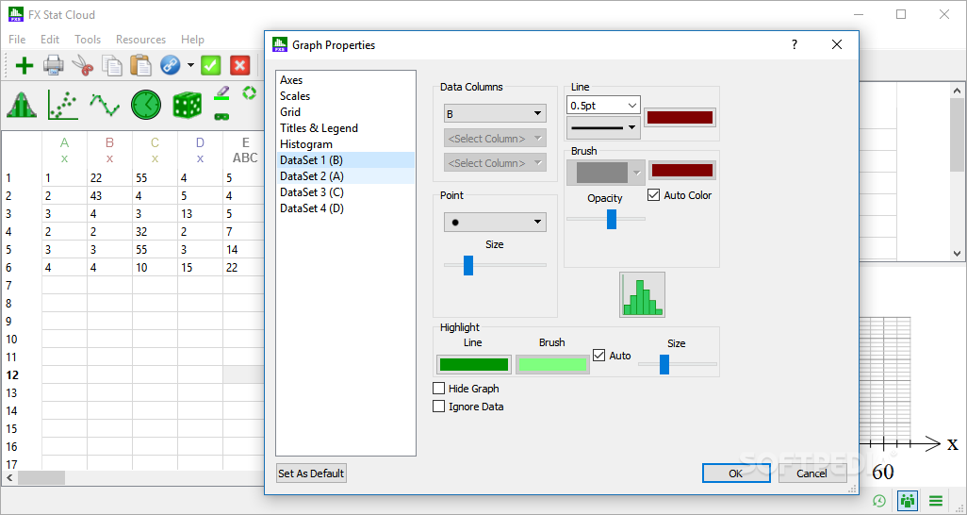Click the history clock status bar icon
The width and height of the screenshot is (967, 515).
point(879,500)
